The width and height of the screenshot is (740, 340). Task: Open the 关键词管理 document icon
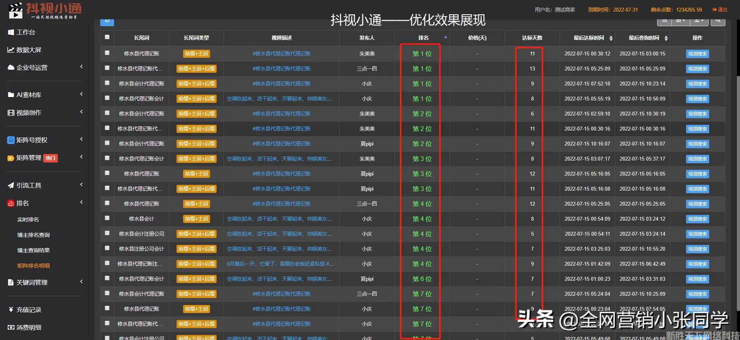click(x=11, y=283)
